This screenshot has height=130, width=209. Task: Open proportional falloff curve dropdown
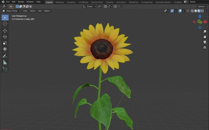click(x=120, y=7)
